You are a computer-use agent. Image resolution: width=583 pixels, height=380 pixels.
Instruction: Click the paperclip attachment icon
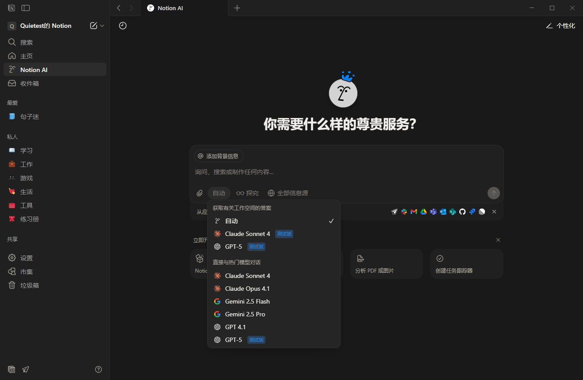199,193
